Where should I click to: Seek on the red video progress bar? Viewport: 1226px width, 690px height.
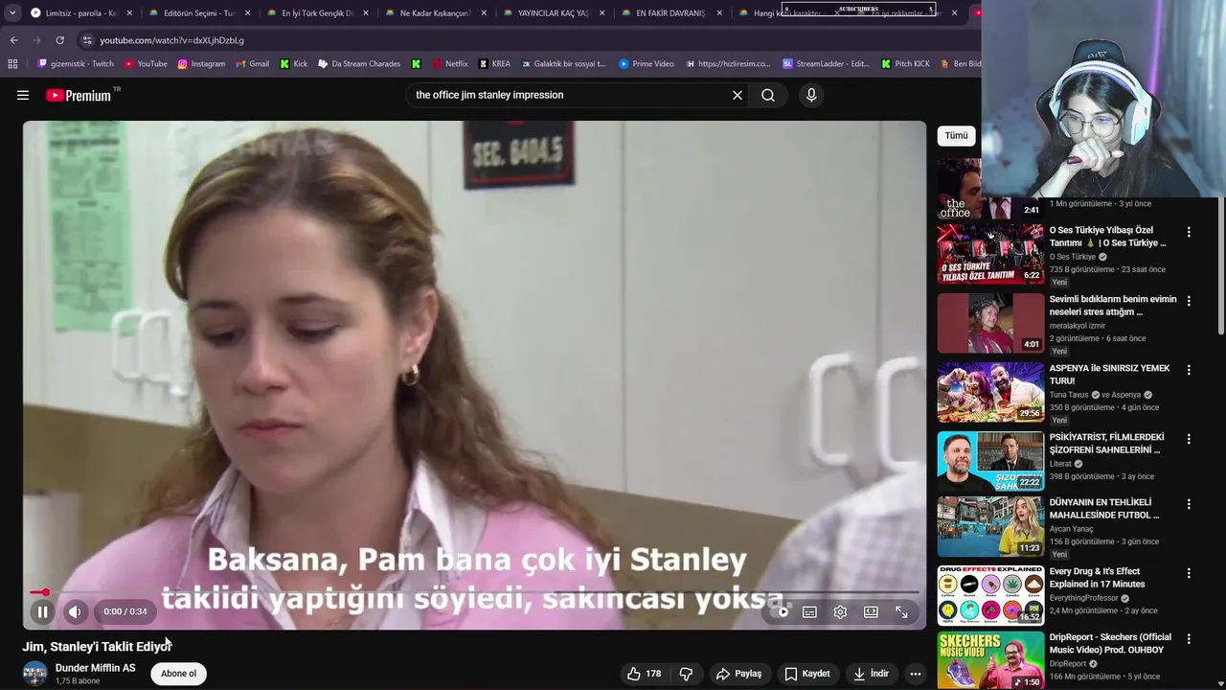(x=475, y=592)
